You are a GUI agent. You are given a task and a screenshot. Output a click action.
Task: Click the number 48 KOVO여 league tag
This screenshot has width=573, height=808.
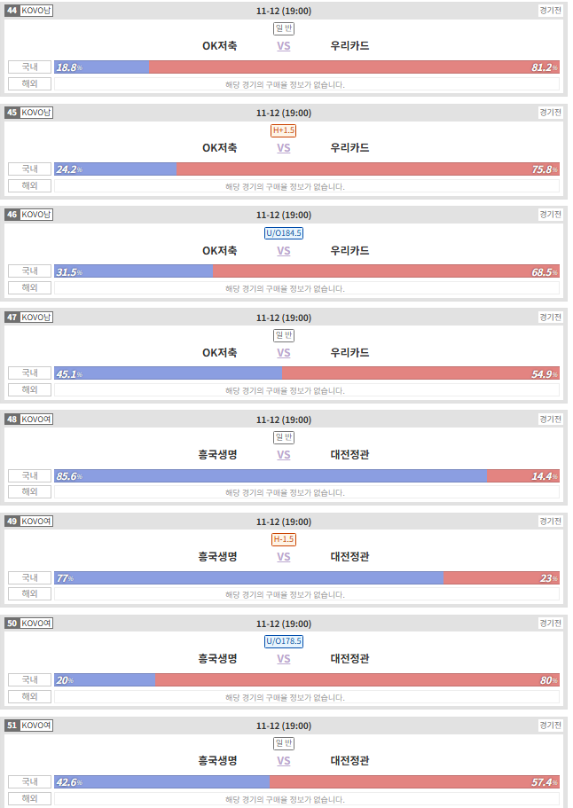click(x=29, y=420)
